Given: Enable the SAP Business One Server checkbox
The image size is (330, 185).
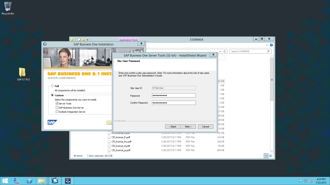Looking at the screenshot, I should (x=57, y=108).
